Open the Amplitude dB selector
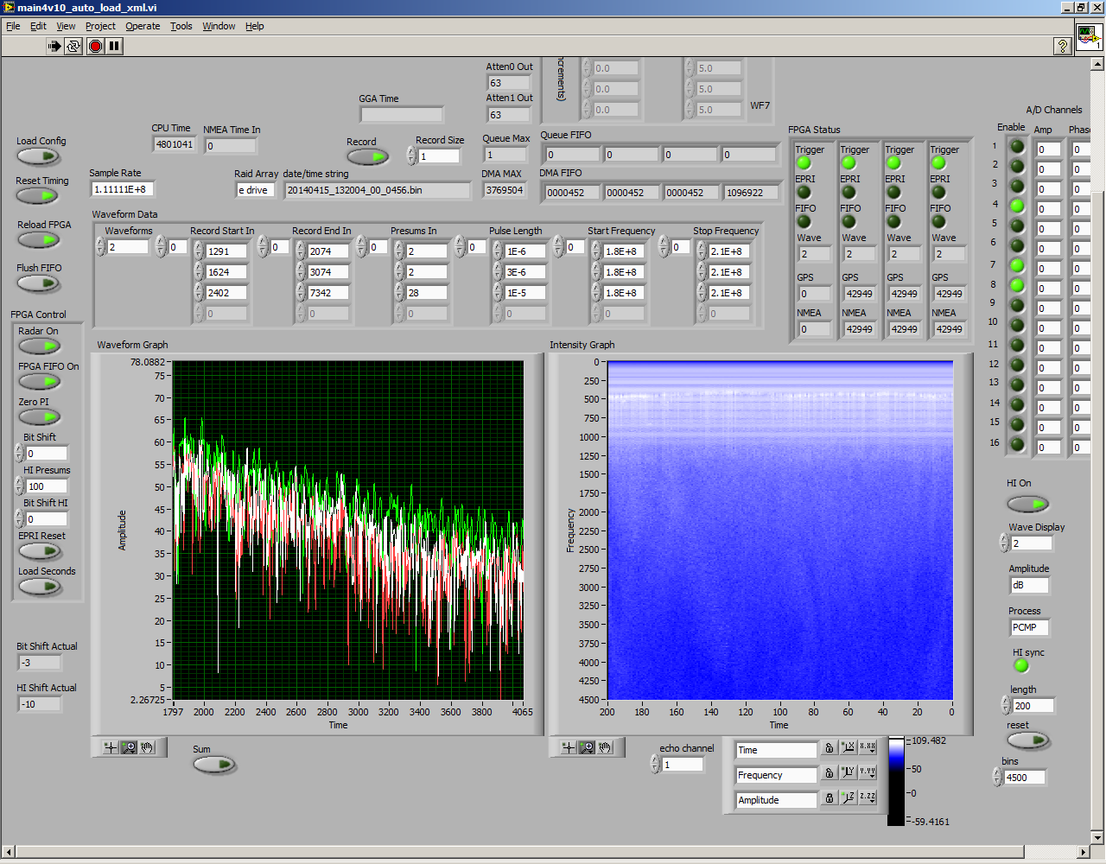Image resolution: width=1106 pixels, height=864 pixels. pyautogui.click(x=1029, y=585)
